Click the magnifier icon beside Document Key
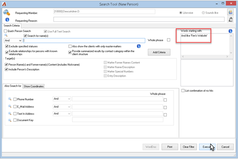 tap(10, 120)
